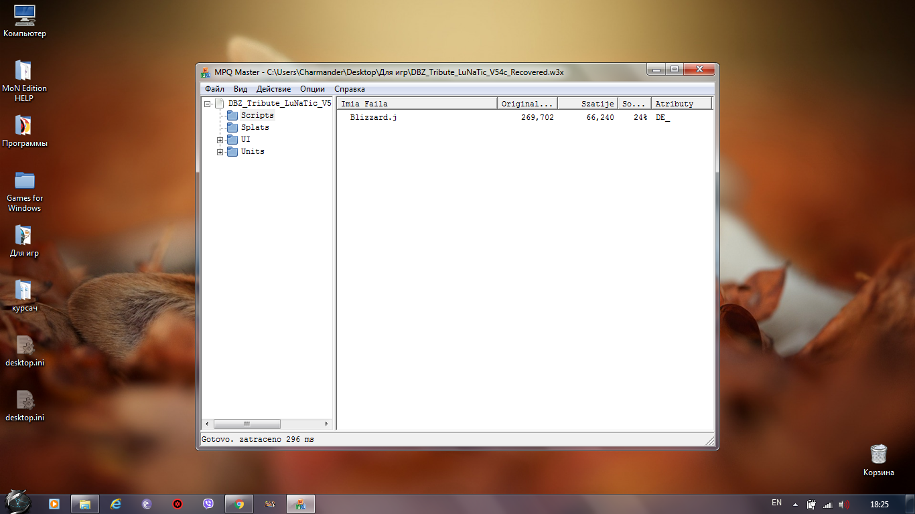Click the 24% compression ratio cell
Image resolution: width=915 pixels, height=514 pixels.
coord(640,118)
